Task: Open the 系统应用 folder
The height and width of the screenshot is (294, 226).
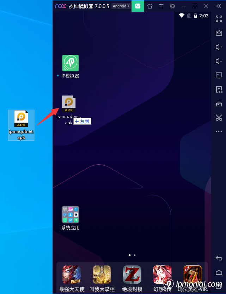Action: point(70,215)
